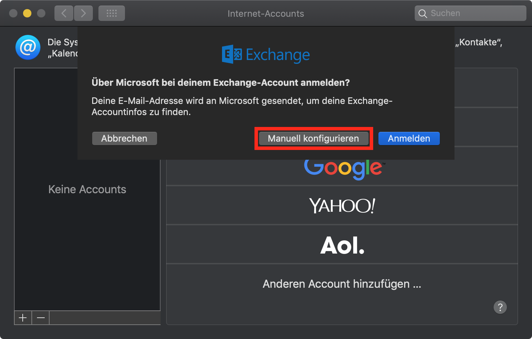Open help with the question mark button
This screenshot has width=532, height=339.
[x=500, y=307]
